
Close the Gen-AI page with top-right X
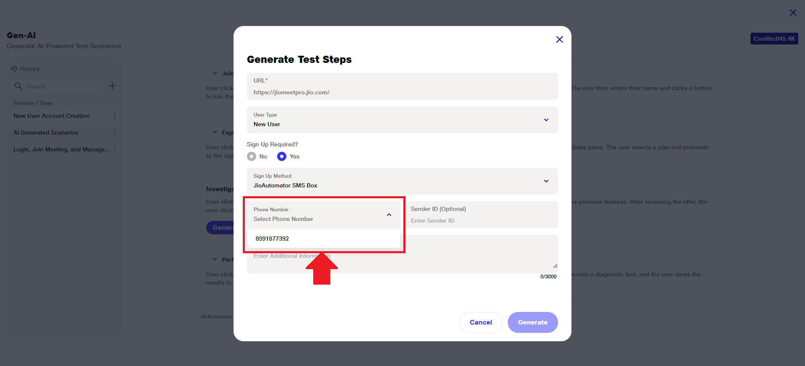click(793, 13)
